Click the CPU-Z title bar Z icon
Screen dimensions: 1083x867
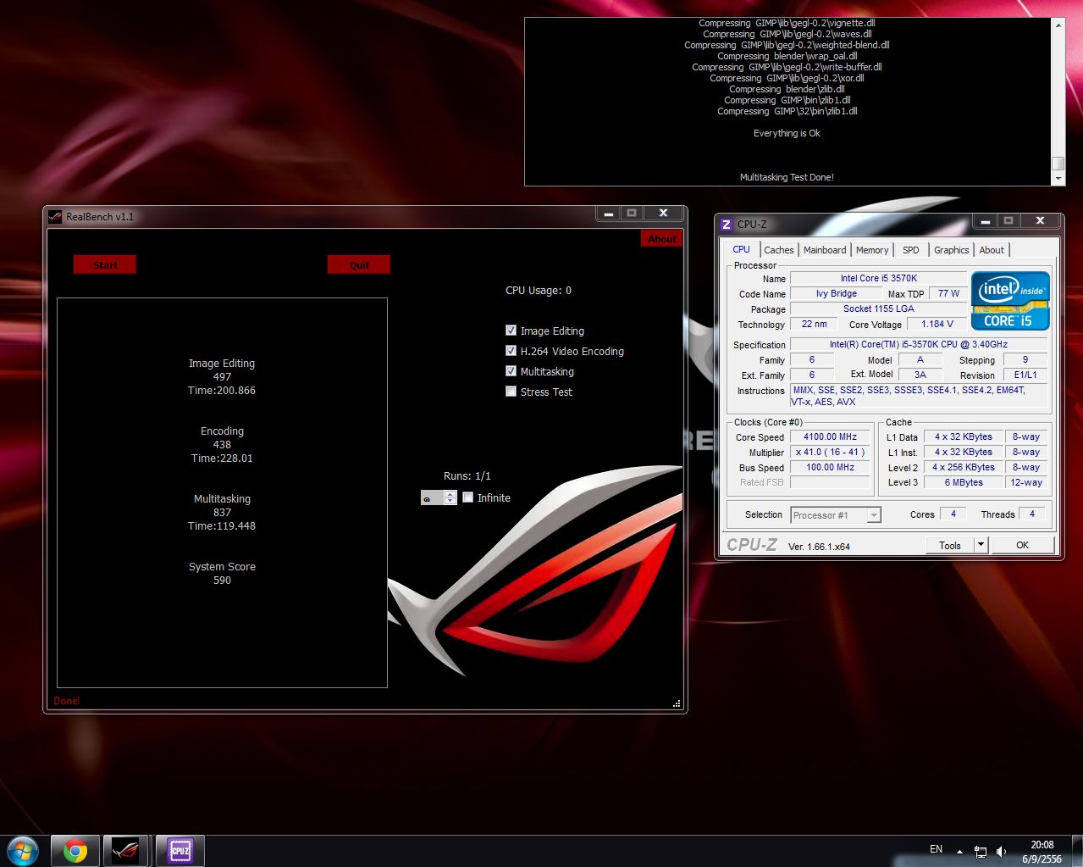click(727, 224)
